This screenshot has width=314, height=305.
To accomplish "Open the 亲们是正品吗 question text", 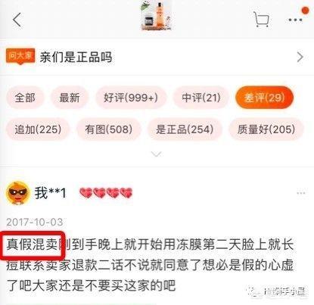I will (76, 57).
